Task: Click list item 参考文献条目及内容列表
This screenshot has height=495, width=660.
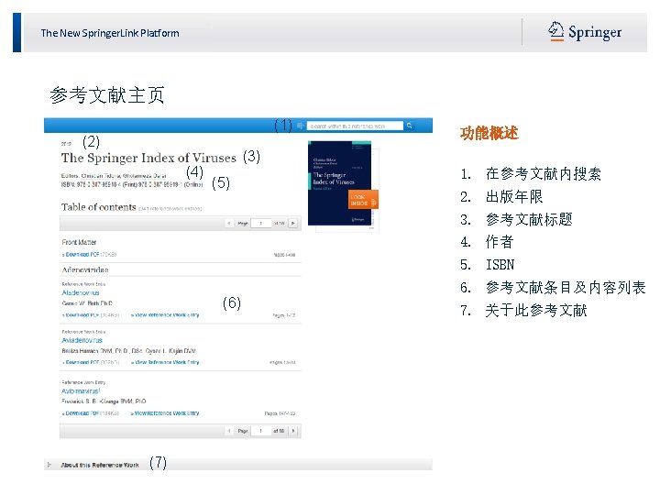Action: [x=566, y=287]
